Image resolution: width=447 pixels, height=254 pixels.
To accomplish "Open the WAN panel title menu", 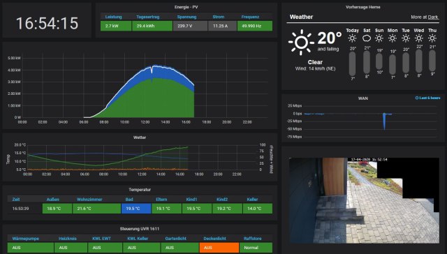I will [363, 98].
